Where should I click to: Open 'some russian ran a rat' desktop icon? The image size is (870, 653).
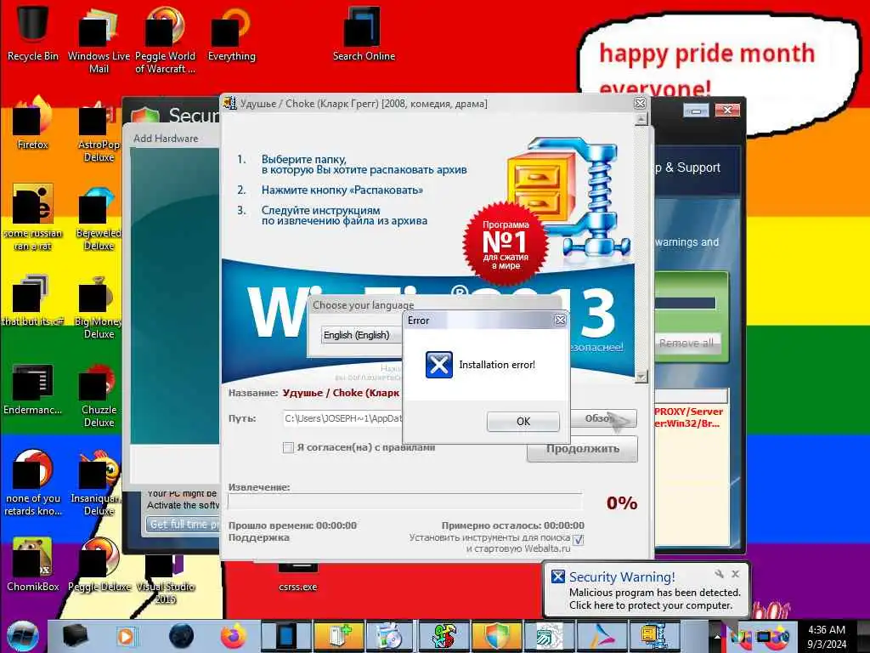tap(32, 218)
